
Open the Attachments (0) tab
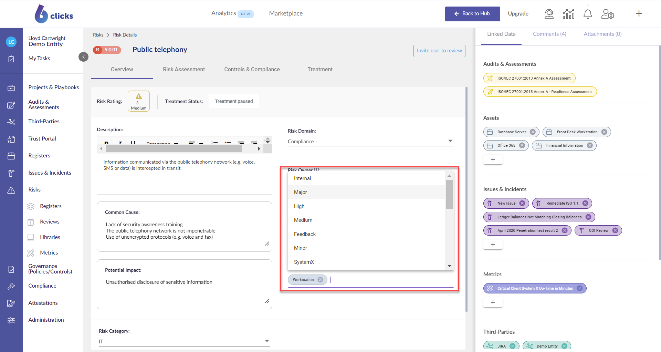[x=602, y=34]
